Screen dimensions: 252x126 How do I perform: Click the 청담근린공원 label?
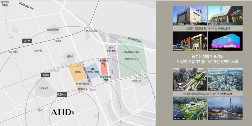pos(53,29)
